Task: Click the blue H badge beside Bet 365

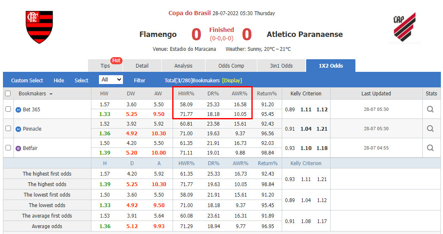Action: pos(18,110)
